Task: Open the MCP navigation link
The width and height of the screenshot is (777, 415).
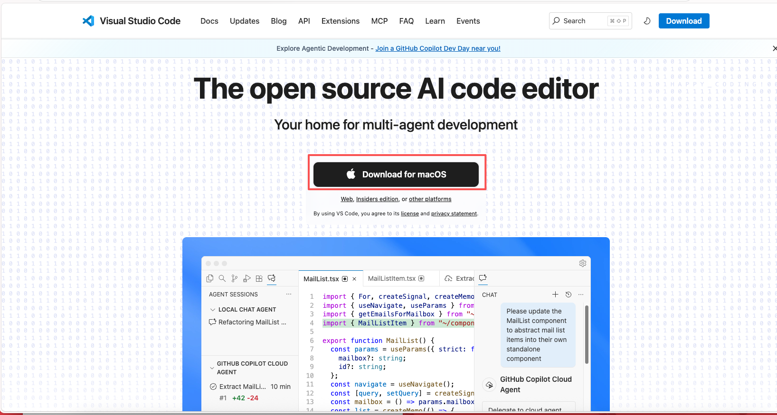Action: click(x=379, y=21)
